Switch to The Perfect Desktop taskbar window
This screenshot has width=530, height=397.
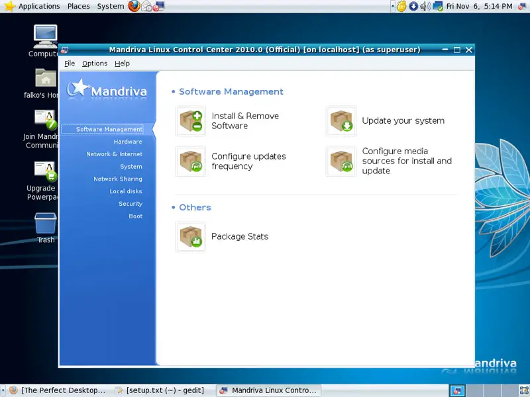(58, 390)
